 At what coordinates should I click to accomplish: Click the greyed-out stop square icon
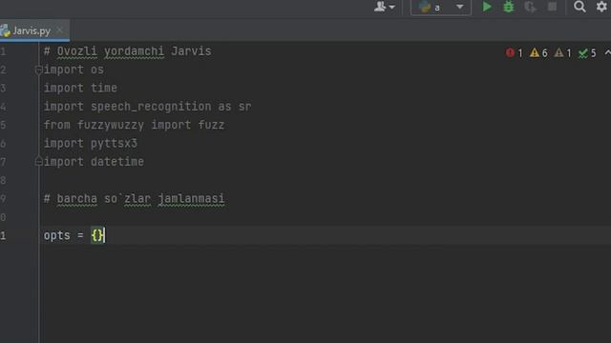(552, 7)
